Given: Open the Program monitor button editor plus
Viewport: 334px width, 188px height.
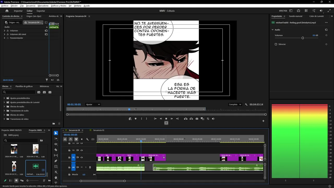Looking at the screenshot, I should pos(263,121).
